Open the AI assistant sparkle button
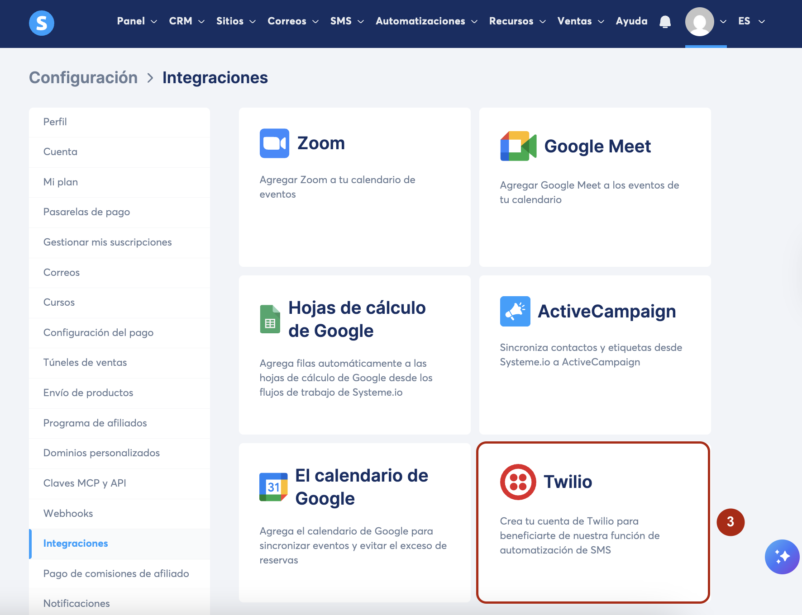The height and width of the screenshot is (615, 802). [782, 557]
